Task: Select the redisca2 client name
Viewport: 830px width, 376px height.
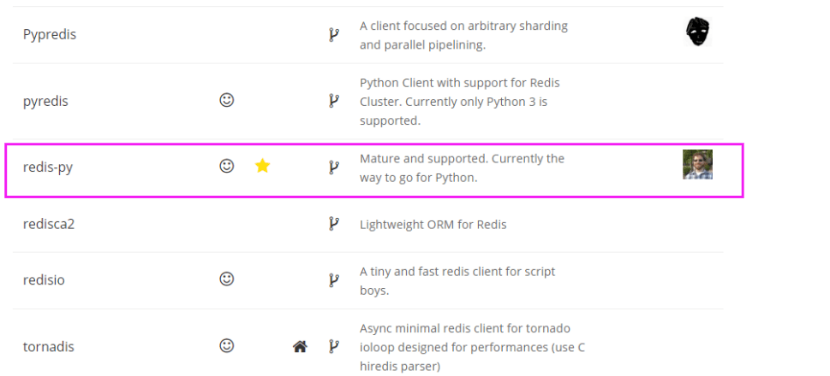Action: 49,224
